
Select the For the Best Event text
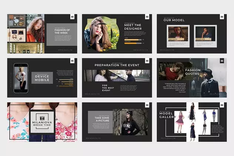tap(108, 88)
